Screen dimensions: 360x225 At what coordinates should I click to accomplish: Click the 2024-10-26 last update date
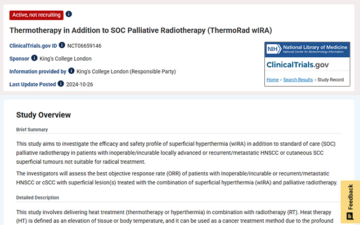coord(79,84)
